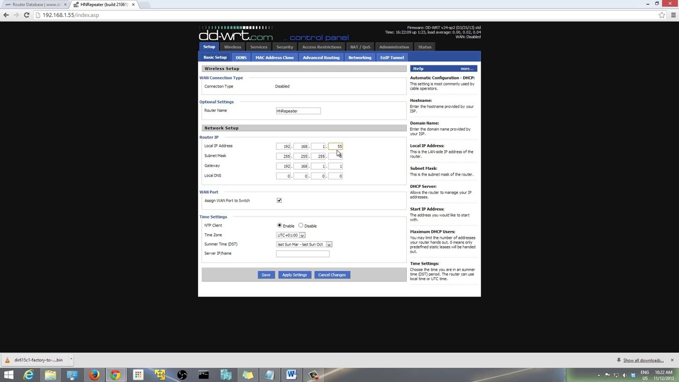Open the MAC Address Clone sub-tab
The image size is (679, 382).
point(275,57)
